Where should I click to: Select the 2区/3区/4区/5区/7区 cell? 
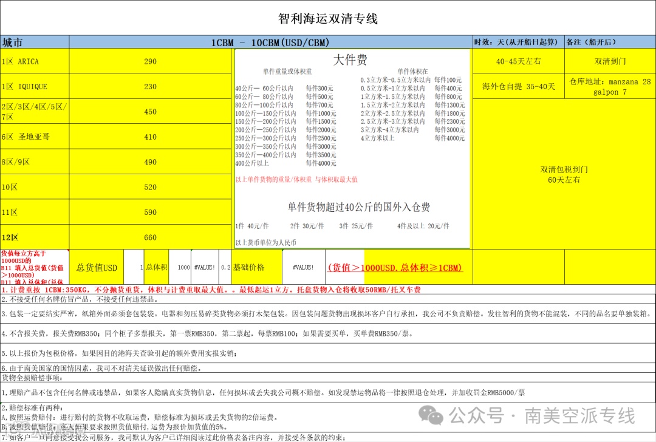[35, 112]
